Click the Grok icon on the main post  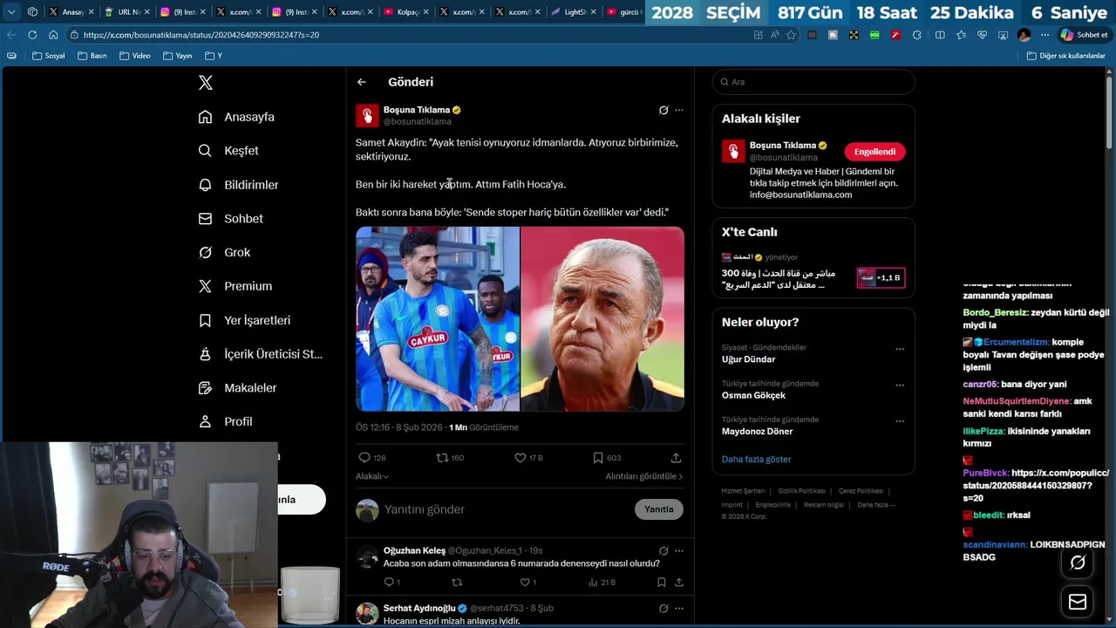pyautogui.click(x=663, y=110)
